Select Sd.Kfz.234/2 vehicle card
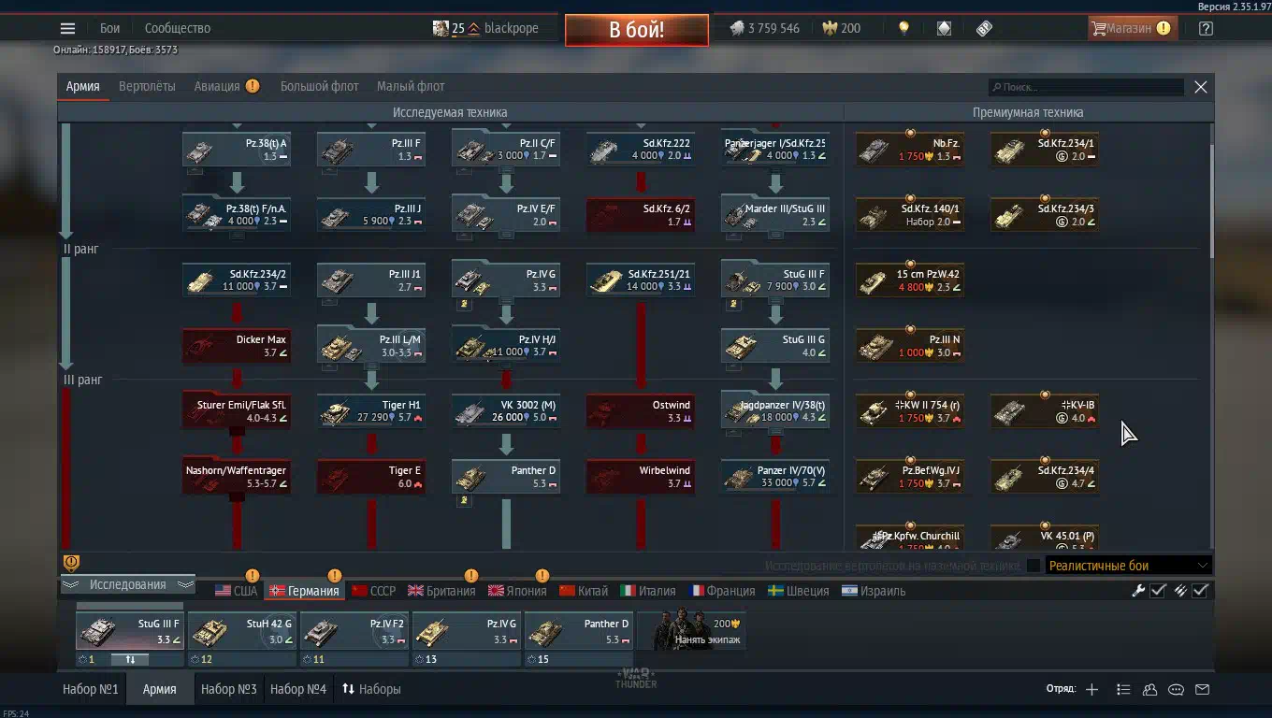This screenshot has height=718, width=1272. (237, 280)
